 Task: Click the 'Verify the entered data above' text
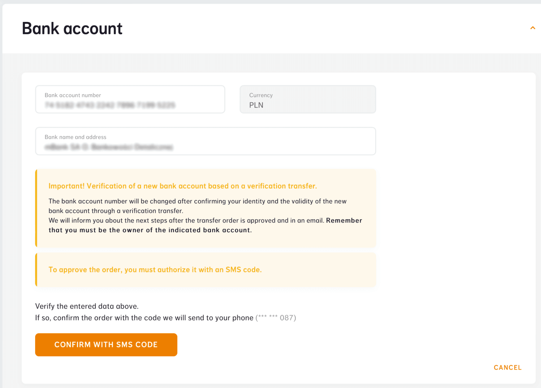pyautogui.click(x=87, y=306)
